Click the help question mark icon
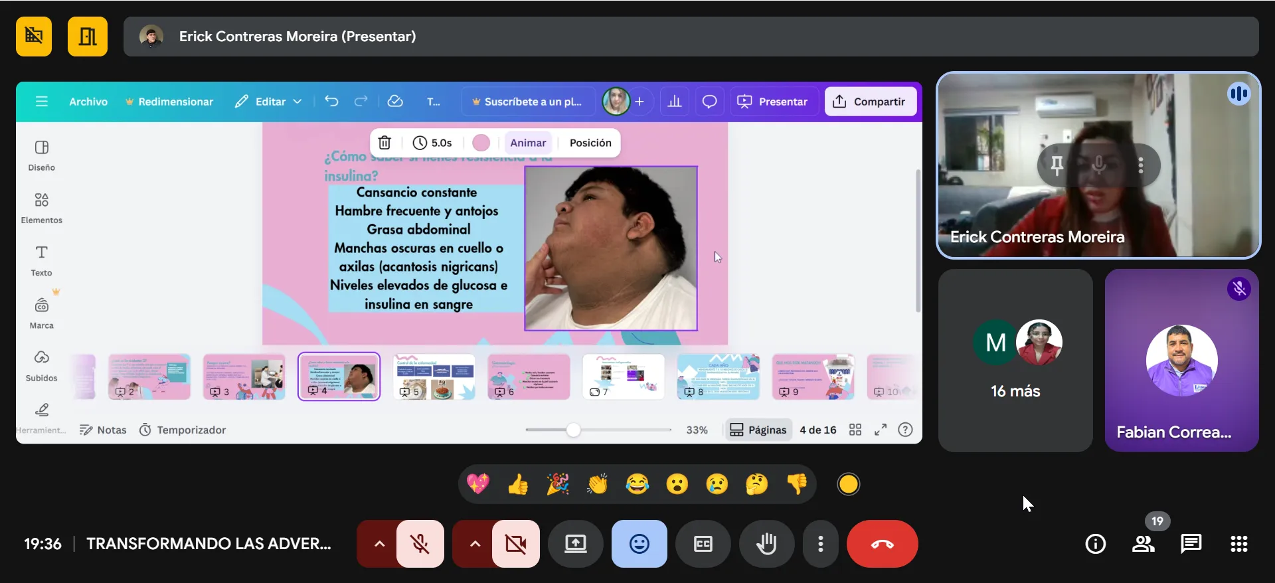This screenshot has width=1275, height=583. point(905,430)
